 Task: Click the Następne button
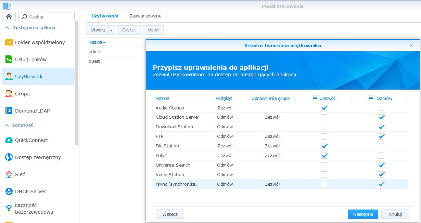click(363, 214)
